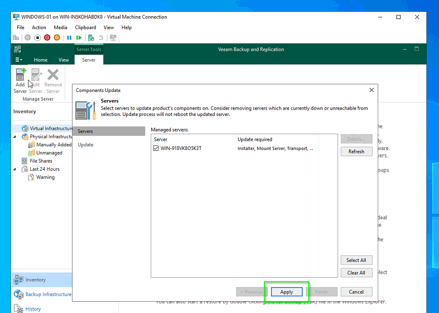Click the Apply button
This screenshot has height=313, width=439.
pos(286,292)
